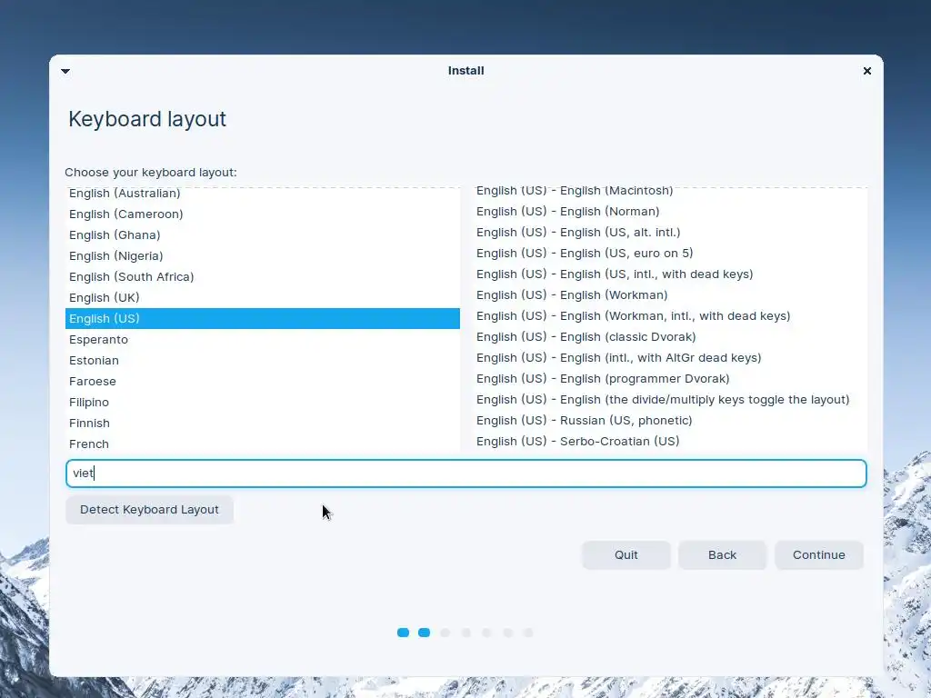Image resolution: width=931 pixels, height=698 pixels.
Task: Quit the installer
Action: [x=626, y=555]
